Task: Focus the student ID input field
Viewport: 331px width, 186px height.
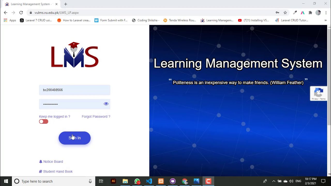Action: point(74,90)
